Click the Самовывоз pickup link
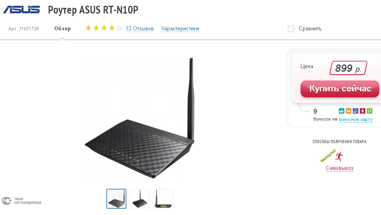This screenshot has height=215, width=381. pos(340,168)
